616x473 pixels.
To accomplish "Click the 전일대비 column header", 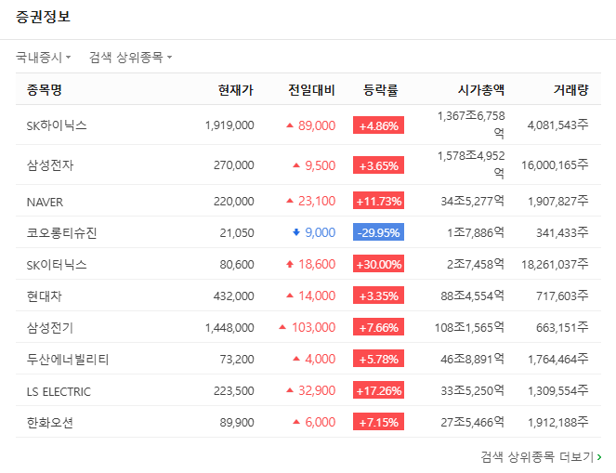I will (x=311, y=89).
